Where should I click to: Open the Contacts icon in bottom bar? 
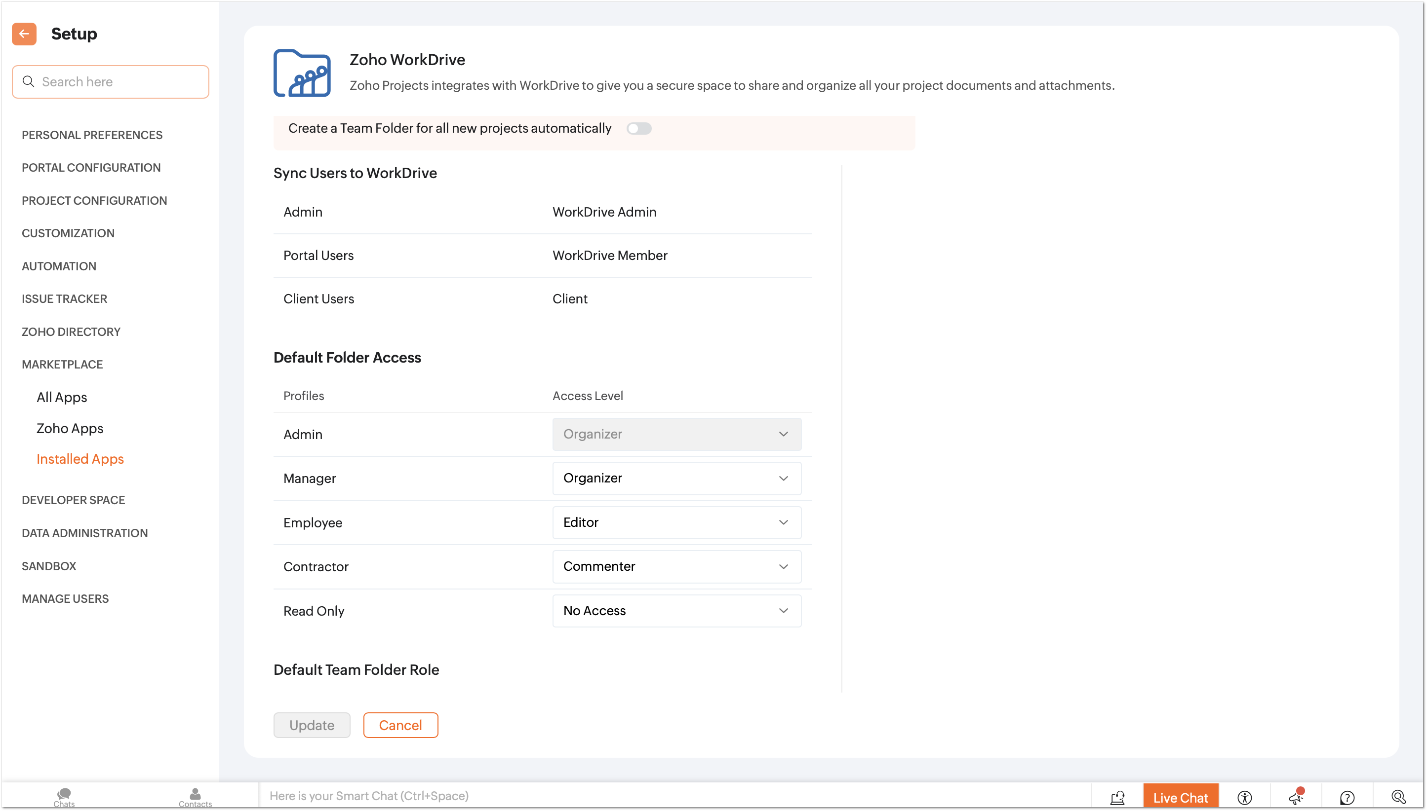(x=195, y=797)
